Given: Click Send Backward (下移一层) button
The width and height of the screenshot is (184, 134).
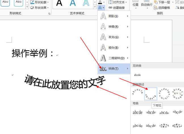Looking at the screenshot, I should 162,2.
